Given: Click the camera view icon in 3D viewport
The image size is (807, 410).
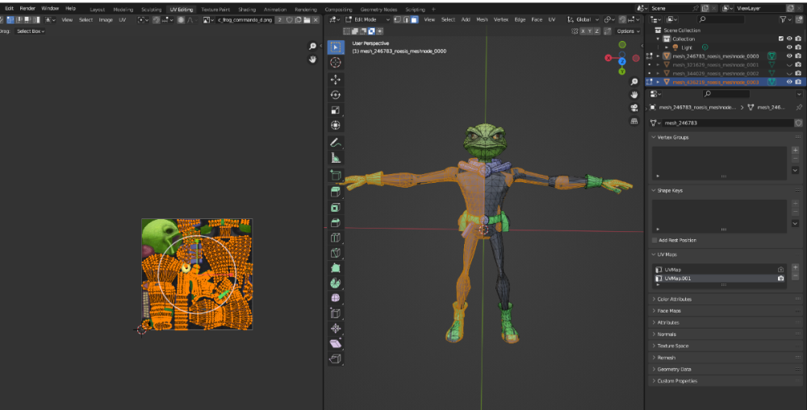Looking at the screenshot, I should click(634, 108).
